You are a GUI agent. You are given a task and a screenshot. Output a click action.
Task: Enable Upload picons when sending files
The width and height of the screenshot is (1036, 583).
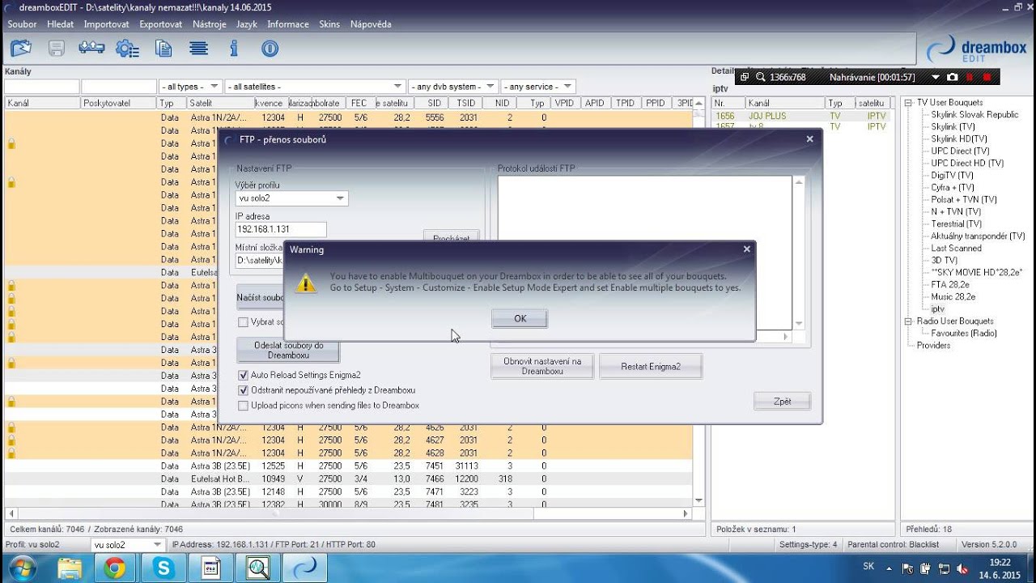click(243, 406)
